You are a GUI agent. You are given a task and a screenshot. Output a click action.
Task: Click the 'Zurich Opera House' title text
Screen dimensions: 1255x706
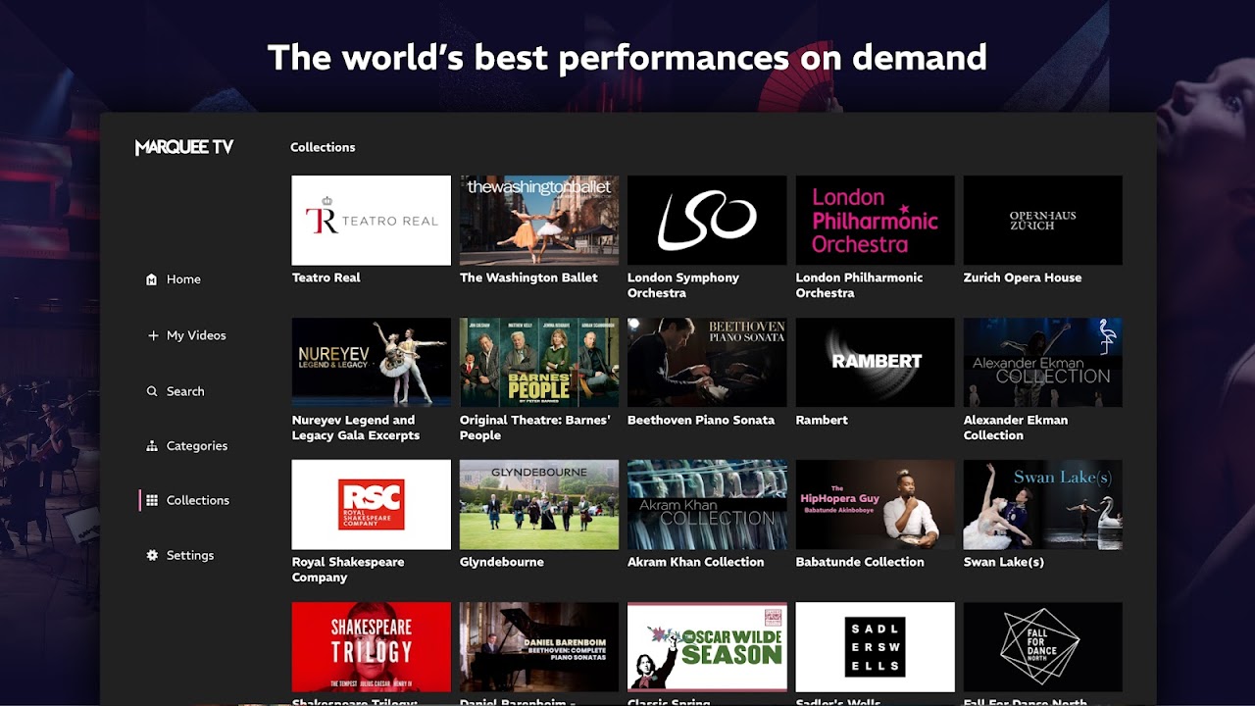coord(1023,277)
